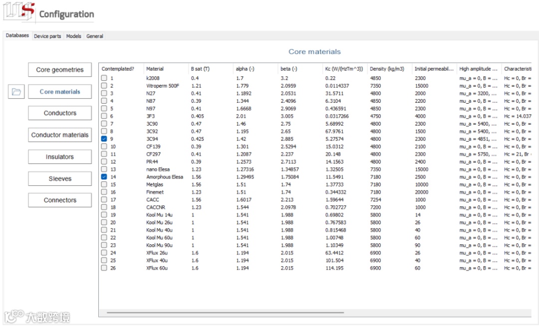Image resolution: width=539 pixels, height=327 pixels.
Task: Click the CACCNR material cell
Action: point(156,207)
